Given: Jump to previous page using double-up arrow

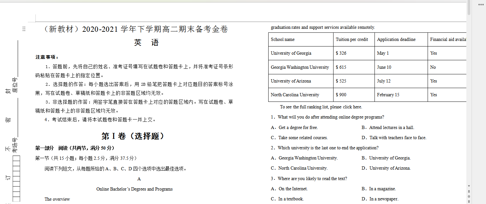Looking at the screenshot, I should [x=469, y=191].
